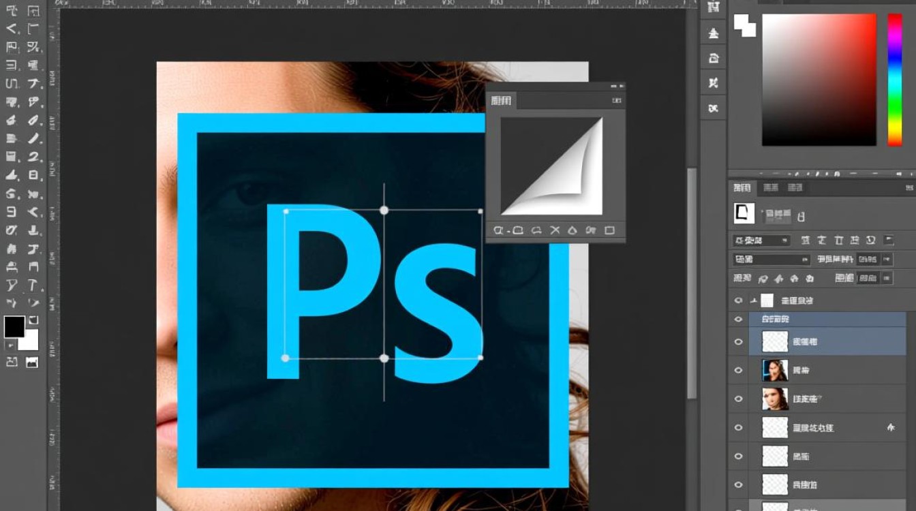Click the canvas vertical scrollbar thumb

(692, 283)
